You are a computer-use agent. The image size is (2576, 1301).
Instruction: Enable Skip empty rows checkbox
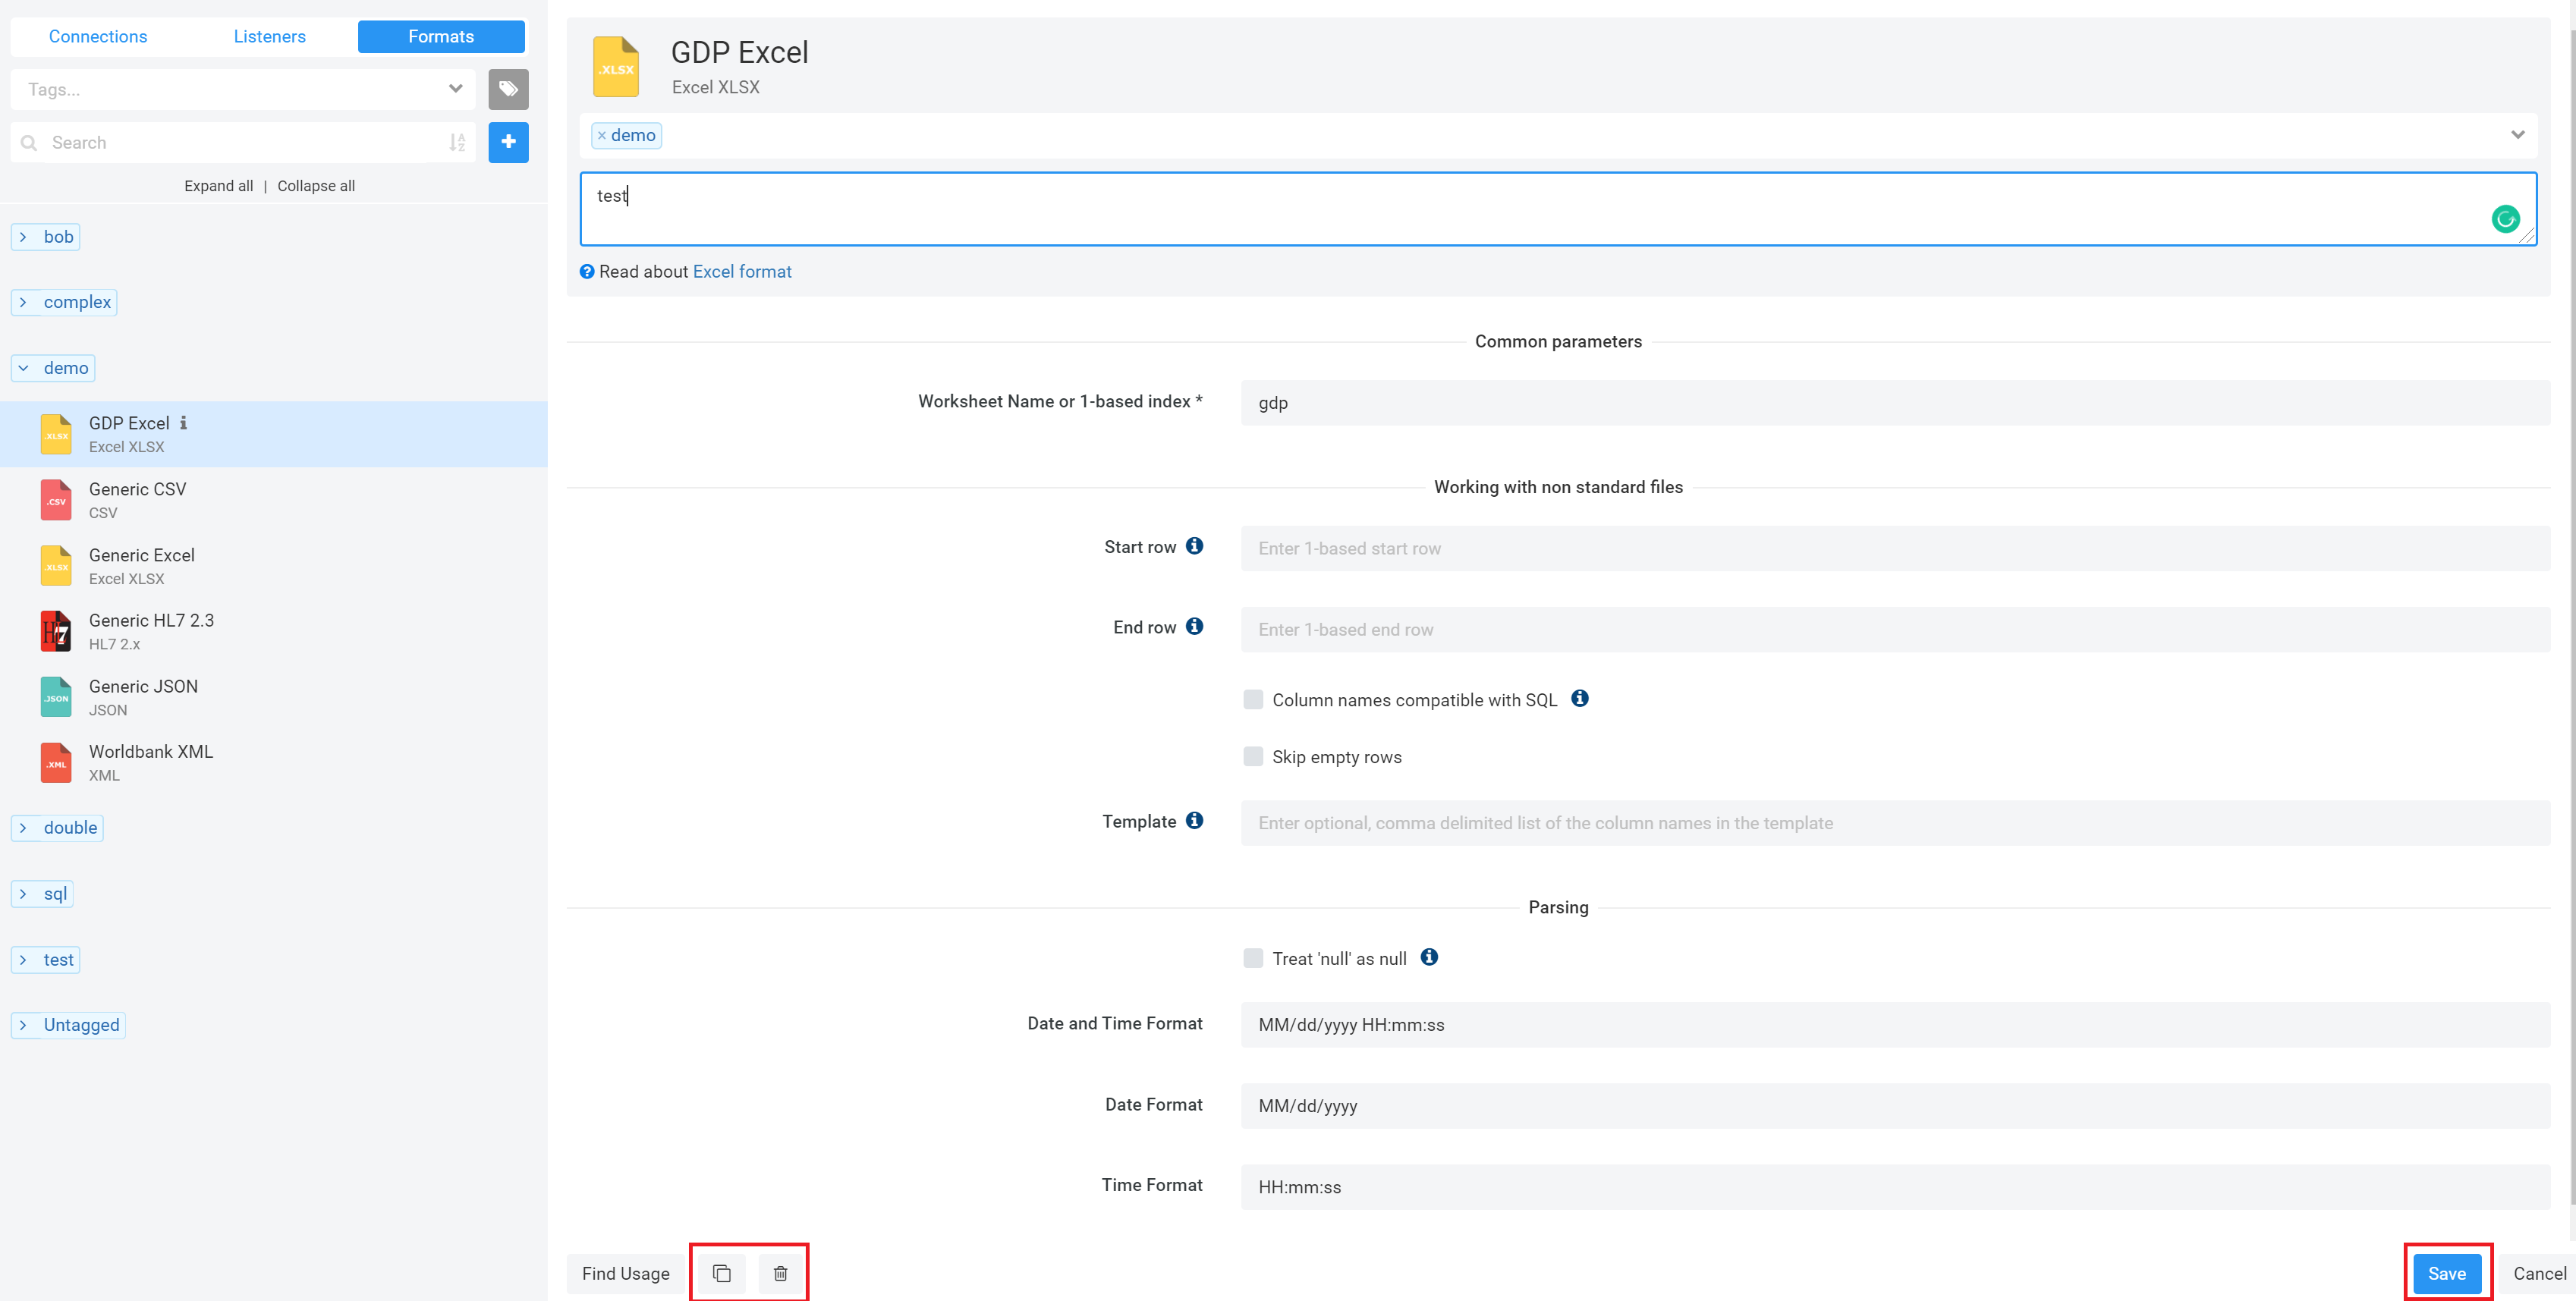click(1253, 756)
